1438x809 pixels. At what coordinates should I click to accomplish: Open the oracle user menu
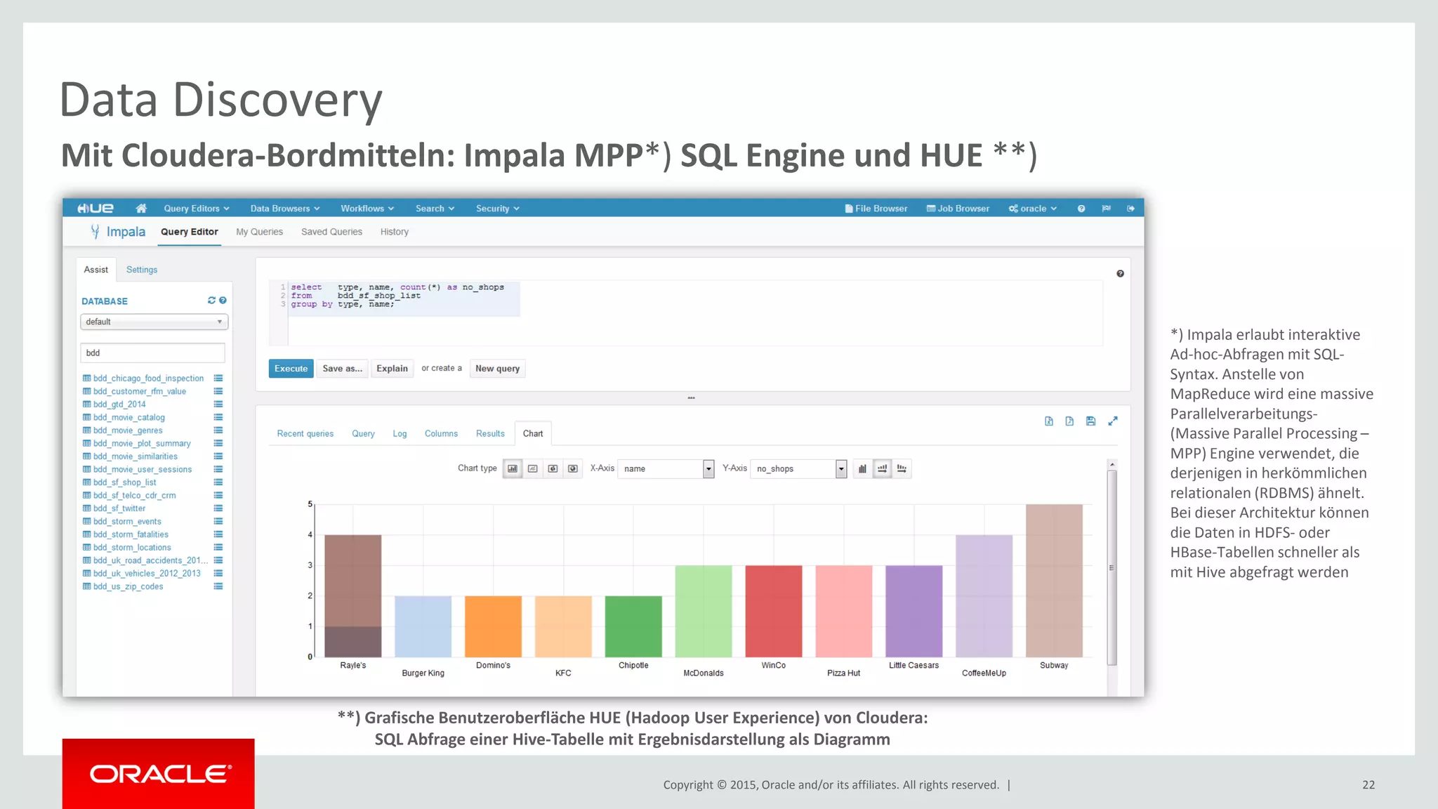click(x=1033, y=209)
